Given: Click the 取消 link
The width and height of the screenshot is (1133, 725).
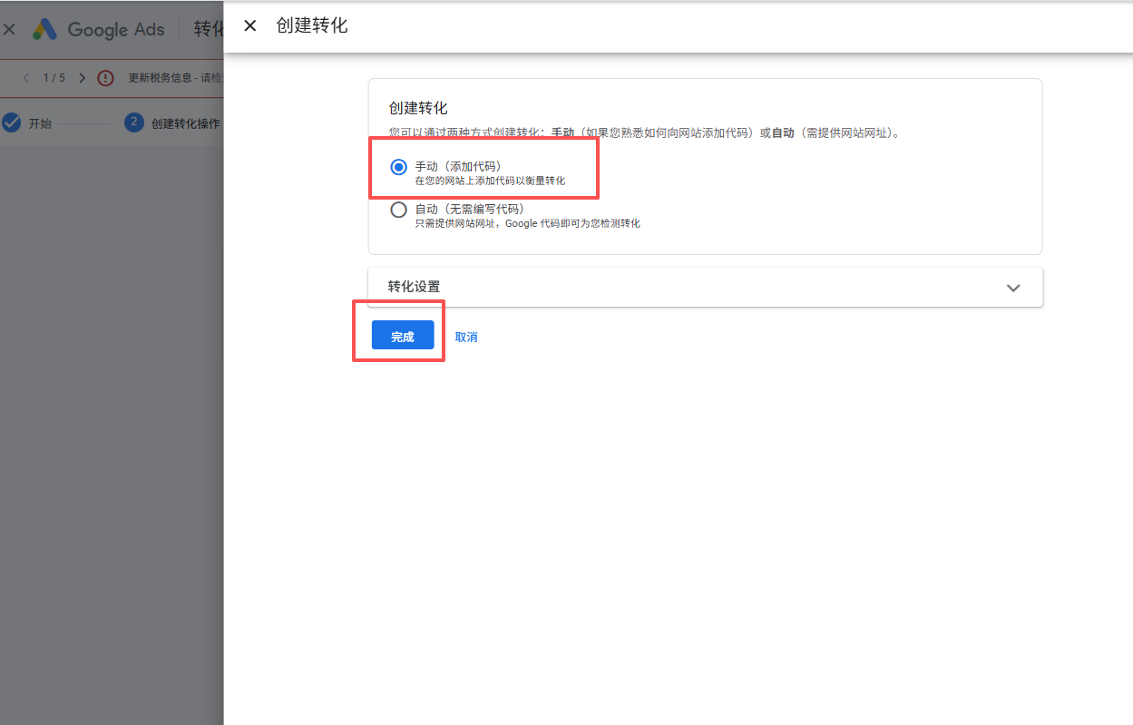Looking at the screenshot, I should (x=466, y=337).
